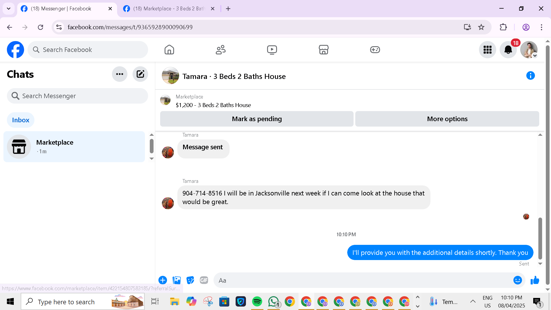Open the Gaming controller icon
551x310 pixels.
[375, 50]
